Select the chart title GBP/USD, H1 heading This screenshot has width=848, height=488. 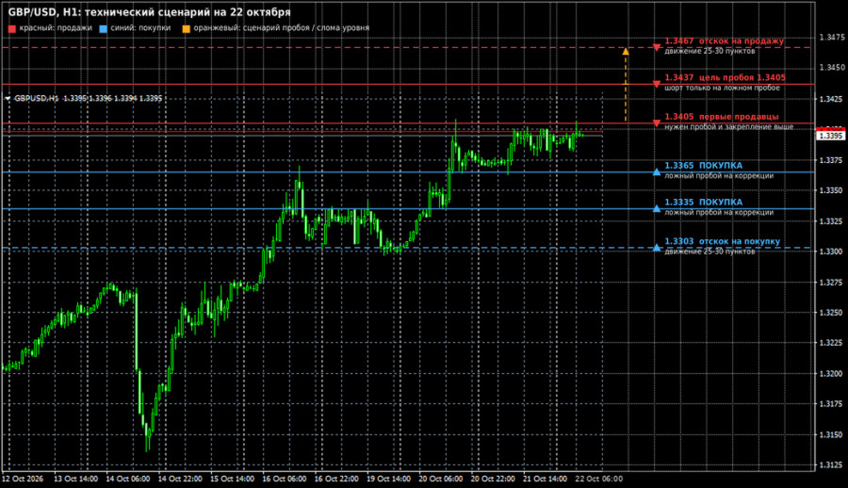[149, 12]
